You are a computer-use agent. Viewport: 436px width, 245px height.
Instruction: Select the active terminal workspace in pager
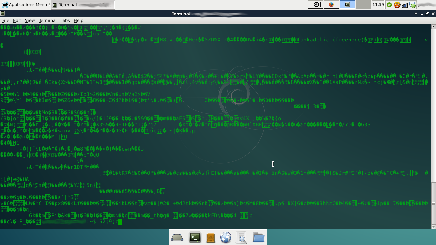click(x=347, y=5)
